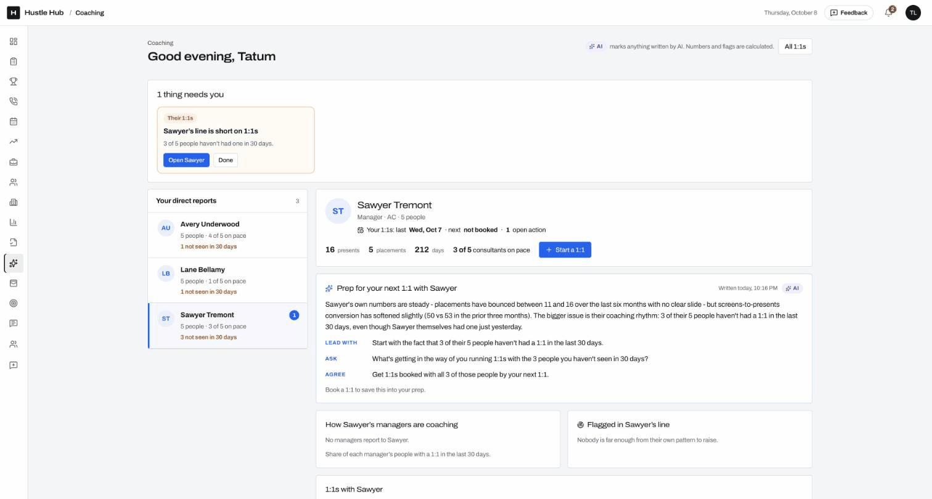Select the active sparkle Coaching icon in sidebar

14,263
